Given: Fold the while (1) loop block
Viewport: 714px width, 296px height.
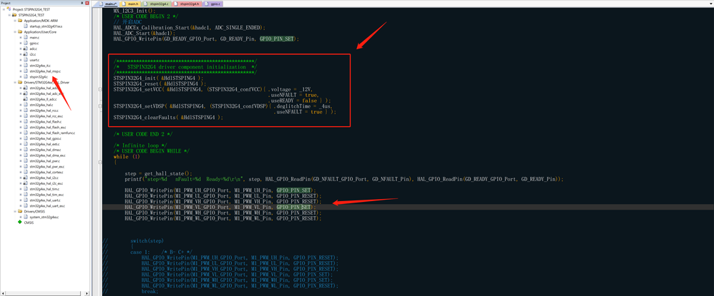Looking at the screenshot, I should pyautogui.click(x=99, y=162).
